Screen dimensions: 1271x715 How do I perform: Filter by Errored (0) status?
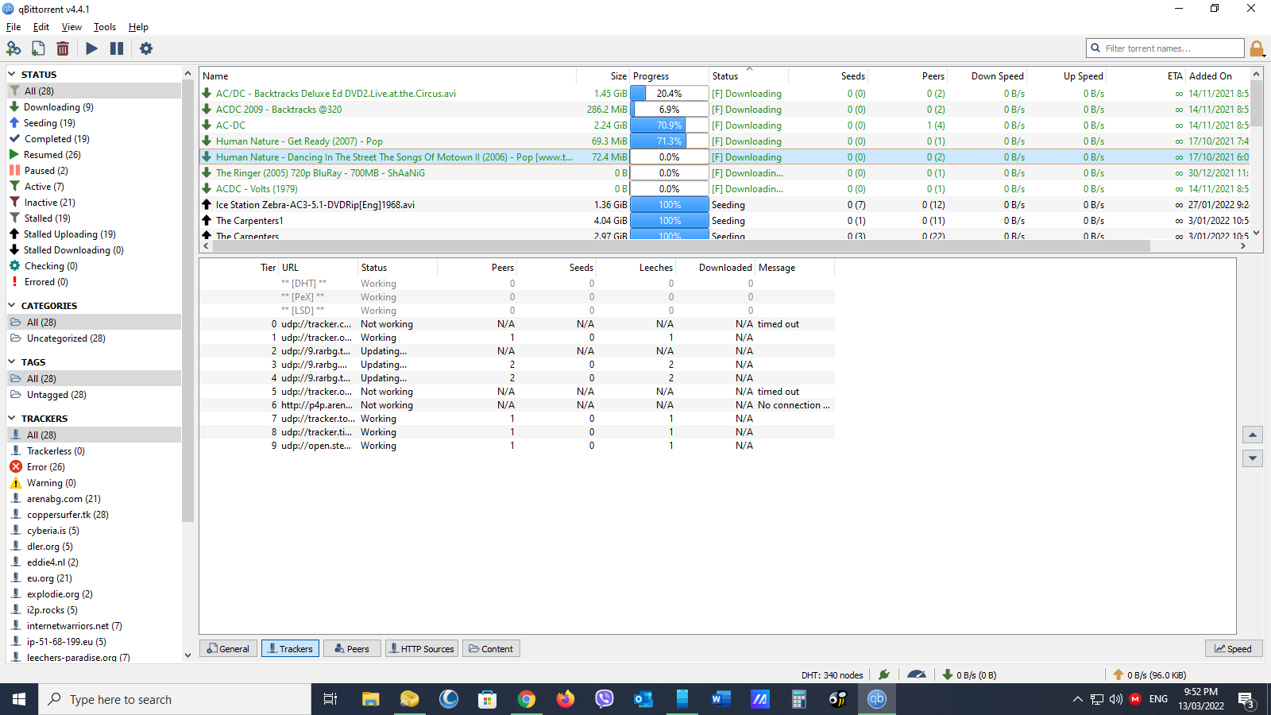click(95, 282)
